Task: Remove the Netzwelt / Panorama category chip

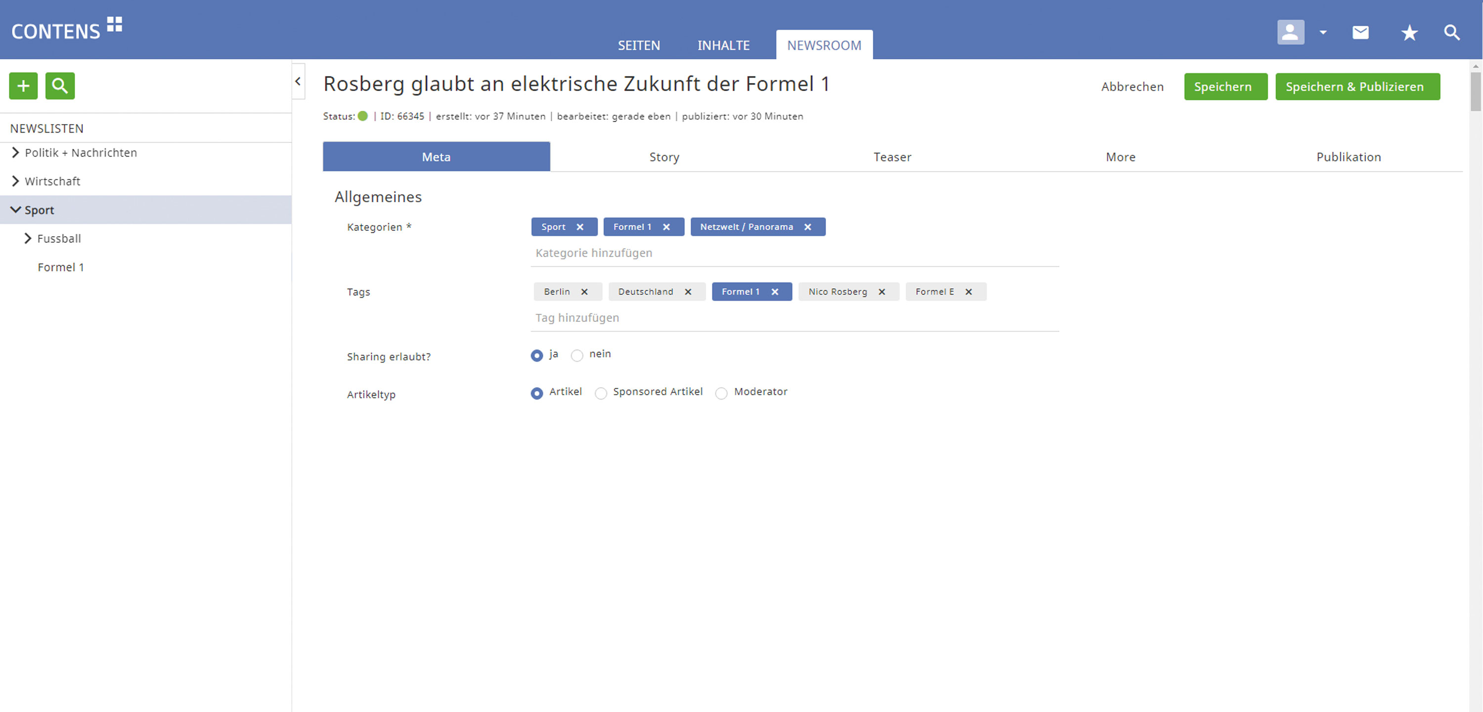Action: (x=808, y=227)
